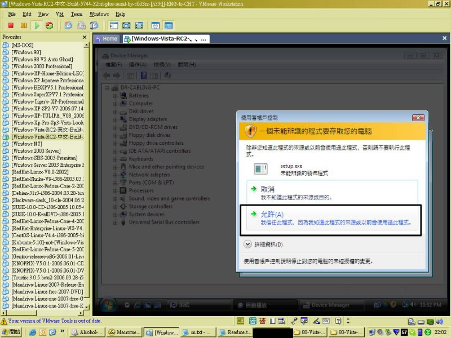The width and height of the screenshot is (451, 338).
Task: Close the Favorites panel
Action: coord(84,37)
